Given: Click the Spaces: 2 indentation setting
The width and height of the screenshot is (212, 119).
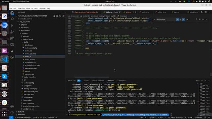Looking at the screenshot, I should click(x=153, y=118).
